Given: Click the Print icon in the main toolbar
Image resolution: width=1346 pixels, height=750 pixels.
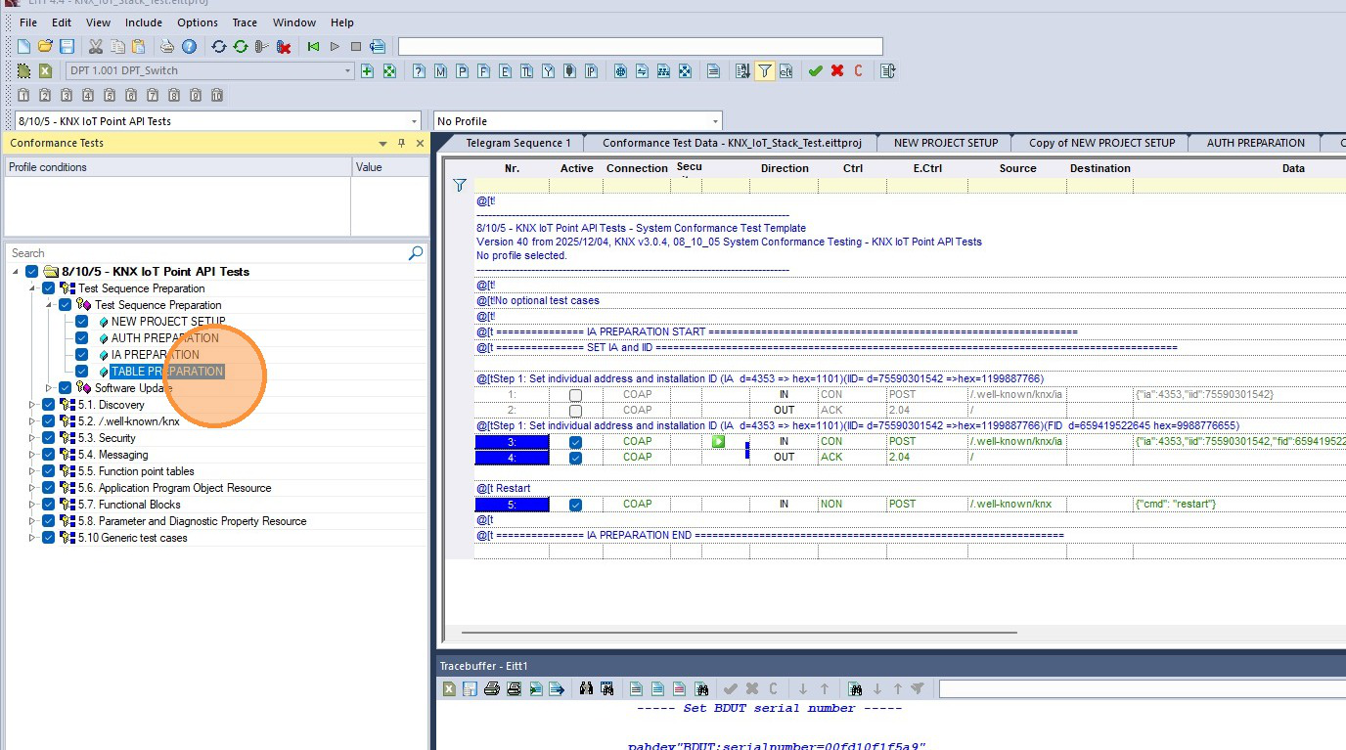Looking at the screenshot, I should click(167, 46).
